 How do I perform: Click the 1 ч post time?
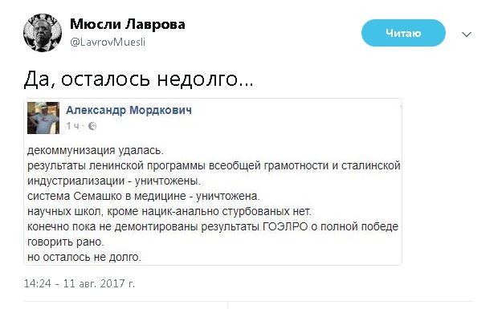click(x=72, y=126)
